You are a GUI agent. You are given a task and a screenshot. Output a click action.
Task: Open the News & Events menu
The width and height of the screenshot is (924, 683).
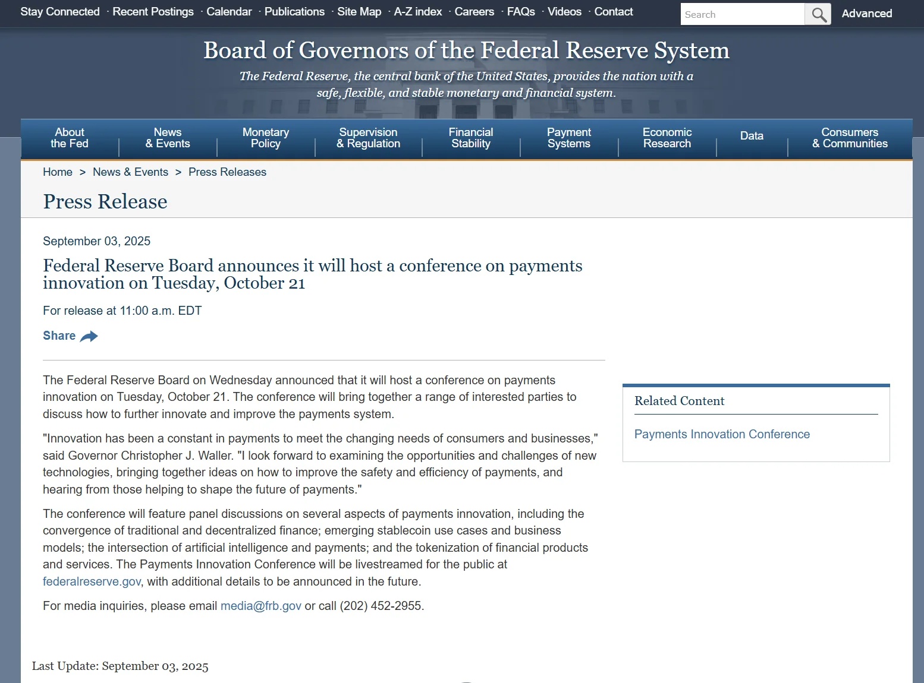tap(168, 138)
